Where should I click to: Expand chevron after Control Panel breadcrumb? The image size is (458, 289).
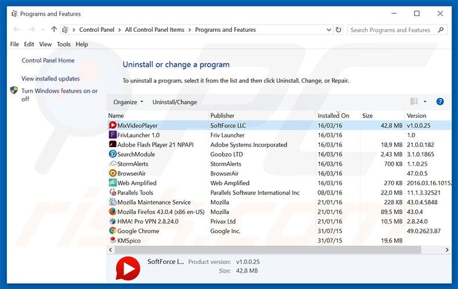click(119, 30)
